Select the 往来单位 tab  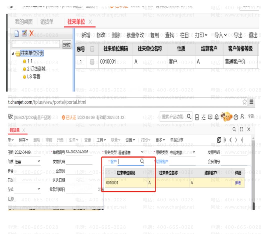pos(76,22)
